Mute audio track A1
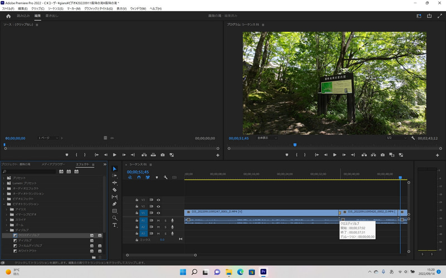The image size is (446, 278). tap(158, 220)
